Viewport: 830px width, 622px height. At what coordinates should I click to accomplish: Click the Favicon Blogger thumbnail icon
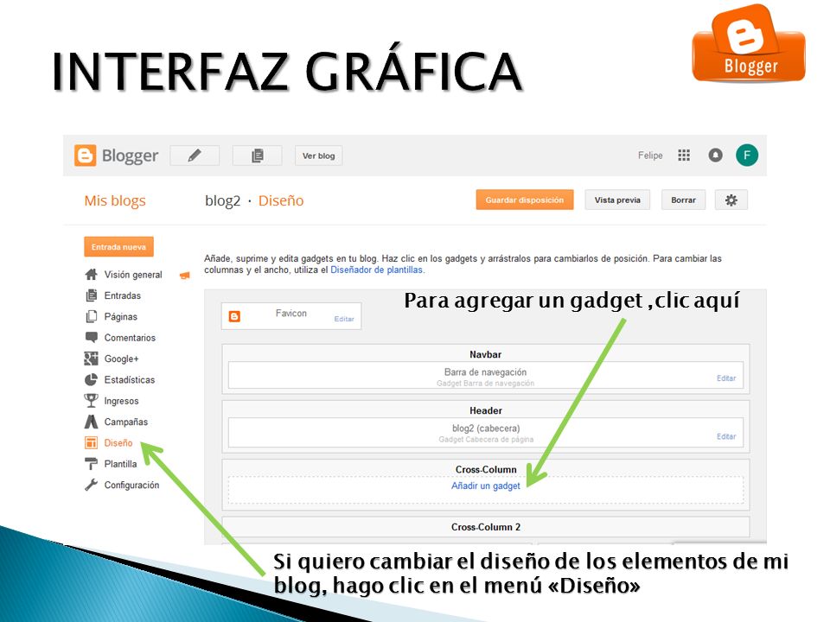click(x=234, y=316)
